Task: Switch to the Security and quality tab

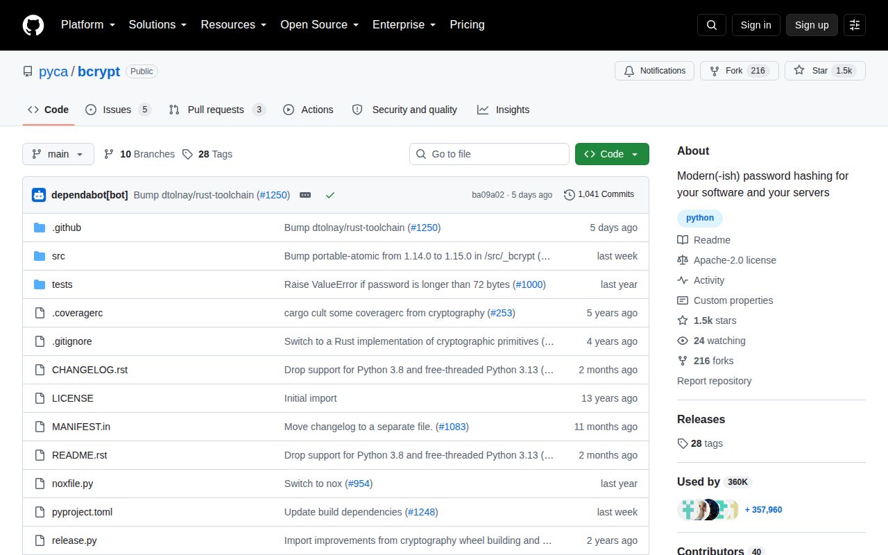Action: click(404, 110)
